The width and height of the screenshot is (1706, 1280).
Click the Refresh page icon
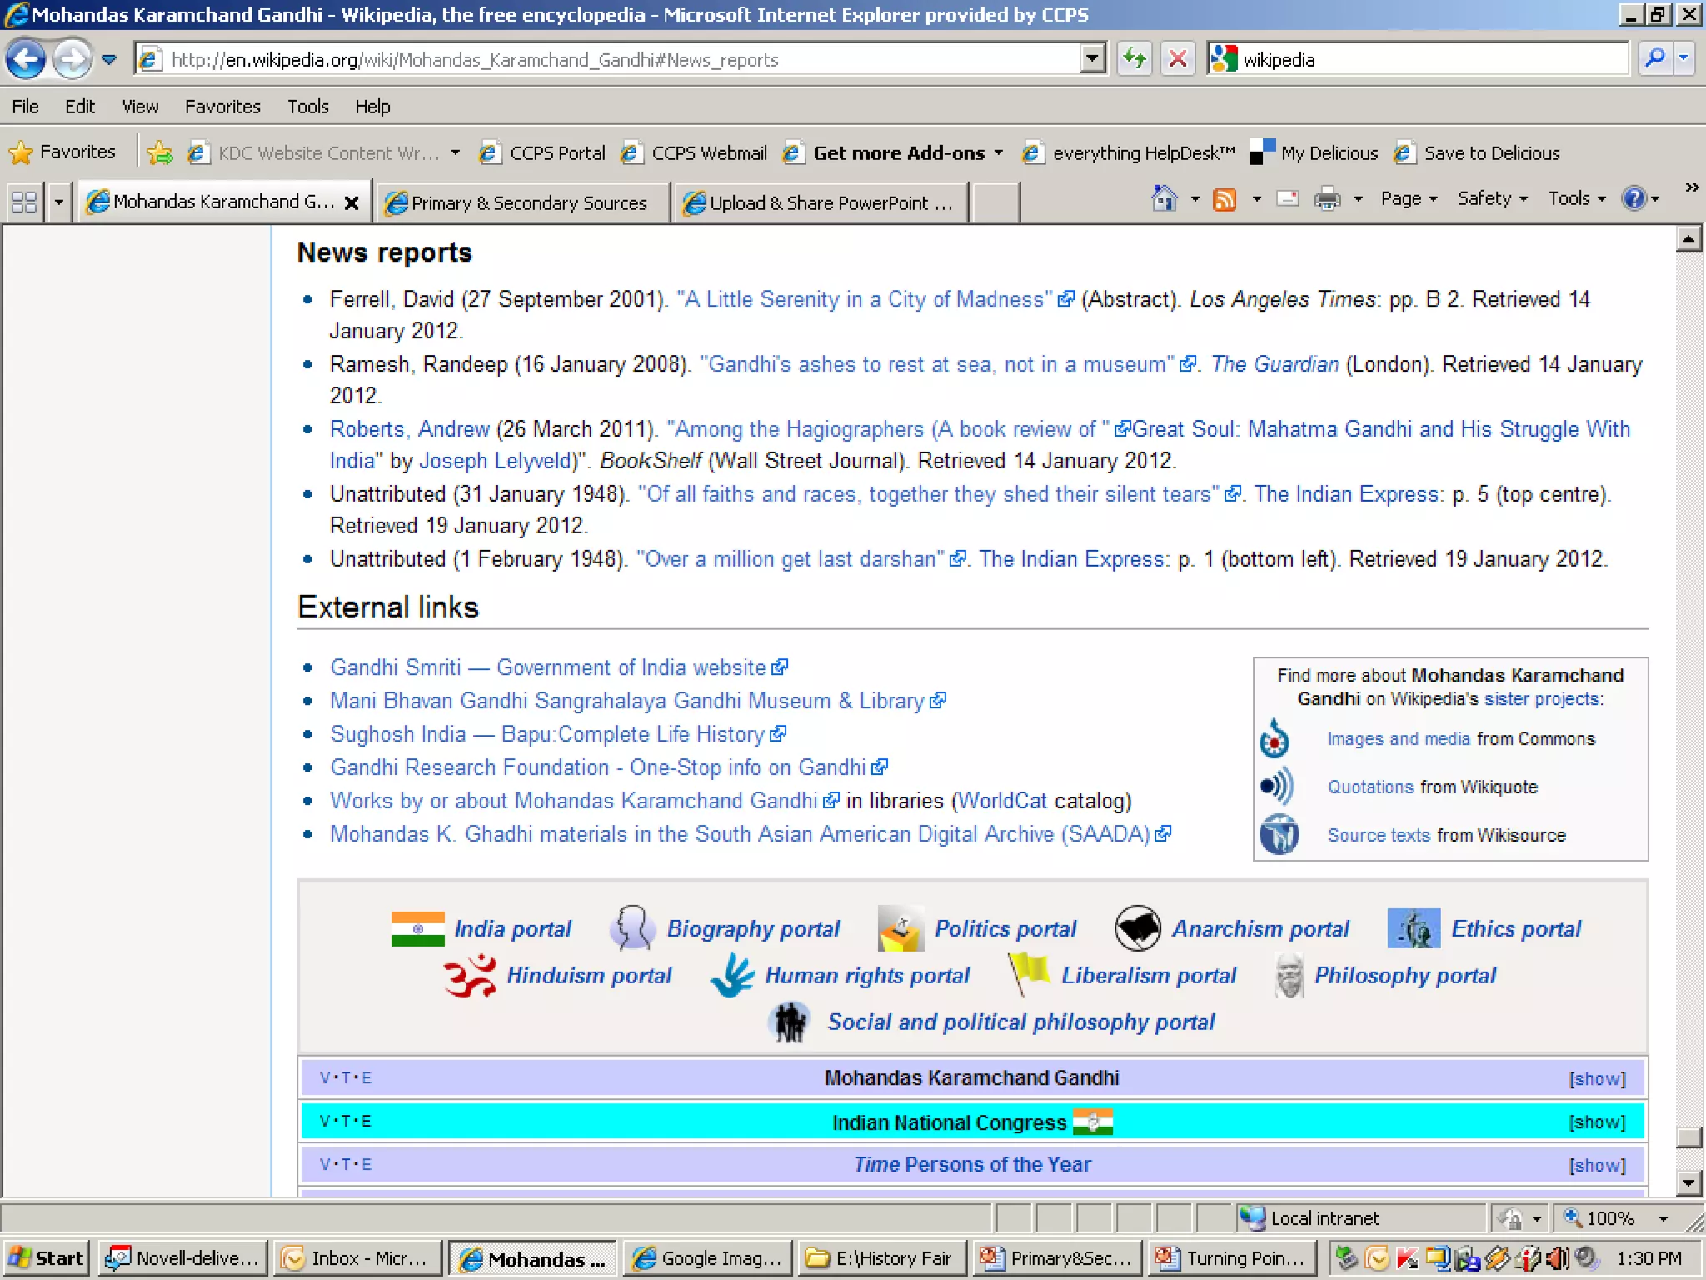click(x=1134, y=59)
